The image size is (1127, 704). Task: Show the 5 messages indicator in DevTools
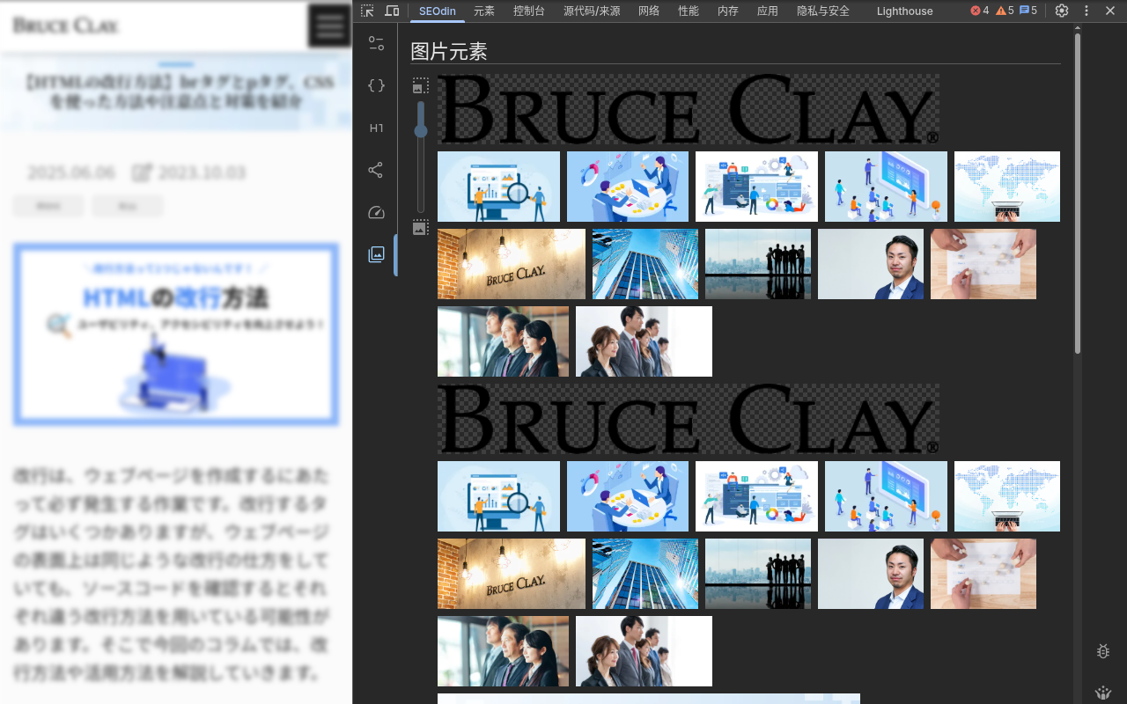(1028, 11)
